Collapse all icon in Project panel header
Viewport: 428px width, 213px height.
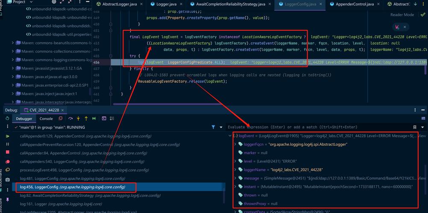click(x=69, y=2)
